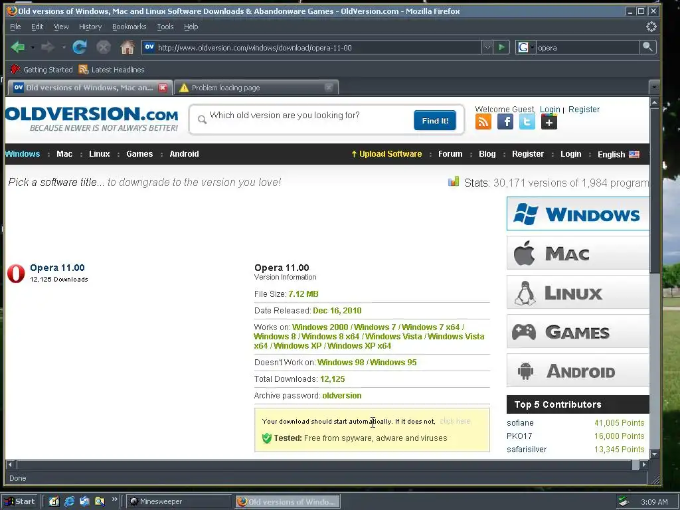Image resolution: width=680 pixels, height=510 pixels.
Task: Click the Google plus icon
Action: click(x=549, y=122)
